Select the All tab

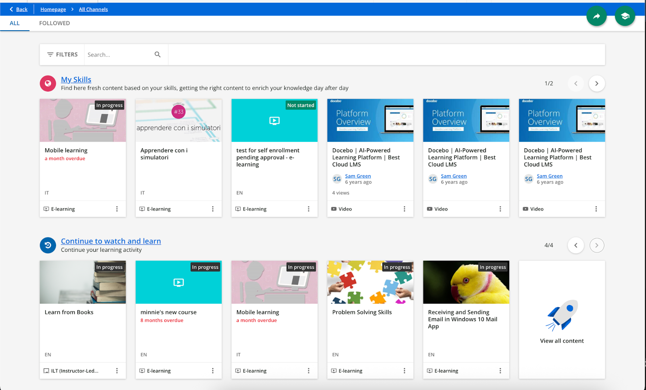(x=15, y=23)
